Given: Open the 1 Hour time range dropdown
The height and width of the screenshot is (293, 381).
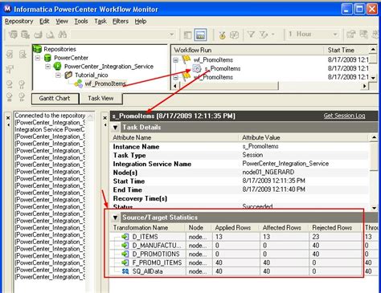Looking at the screenshot, I should point(335,35).
